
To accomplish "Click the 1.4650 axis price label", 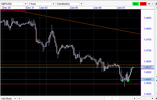I will coord(147,61).
